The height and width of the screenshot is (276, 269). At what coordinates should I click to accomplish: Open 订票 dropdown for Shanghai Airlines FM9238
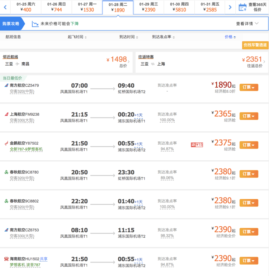(x=249, y=116)
